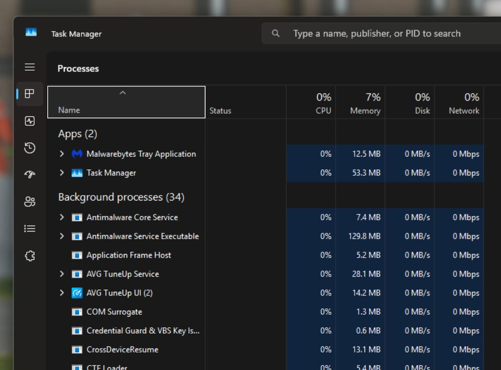The height and width of the screenshot is (370, 501).
Task: Click the 5.2 MB memory value
Action: click(368, 255)
